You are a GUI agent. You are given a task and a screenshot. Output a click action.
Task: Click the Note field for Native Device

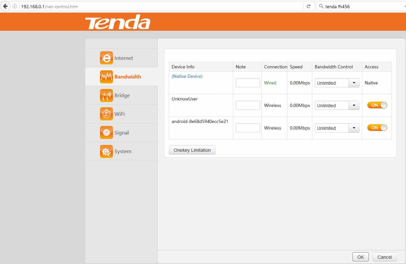pos(248,83)
